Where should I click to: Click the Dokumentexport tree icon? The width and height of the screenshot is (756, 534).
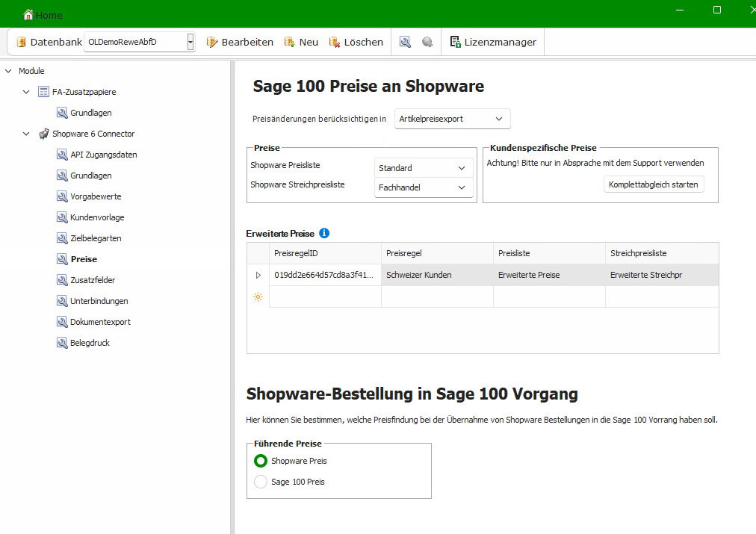[x=62, y=322]
